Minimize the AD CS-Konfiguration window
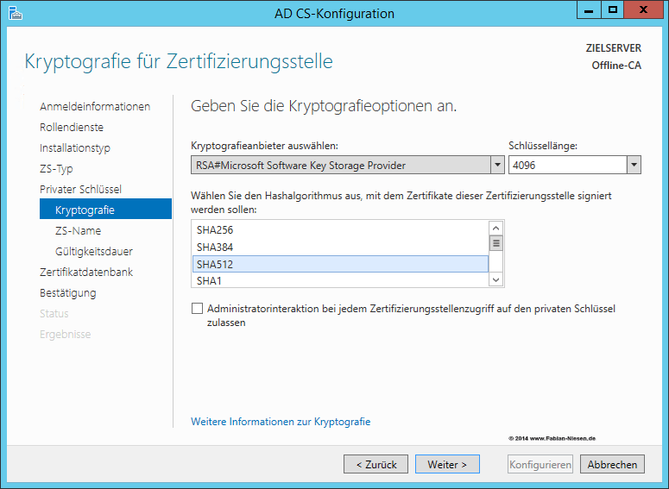669x489 pixels. point(589,9)
